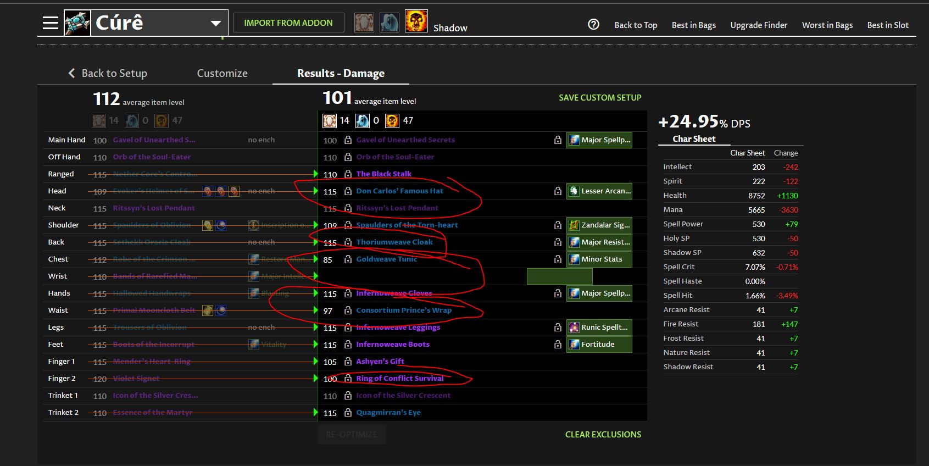
Task: Click the Clear Exclusions link
Action: 603,434
